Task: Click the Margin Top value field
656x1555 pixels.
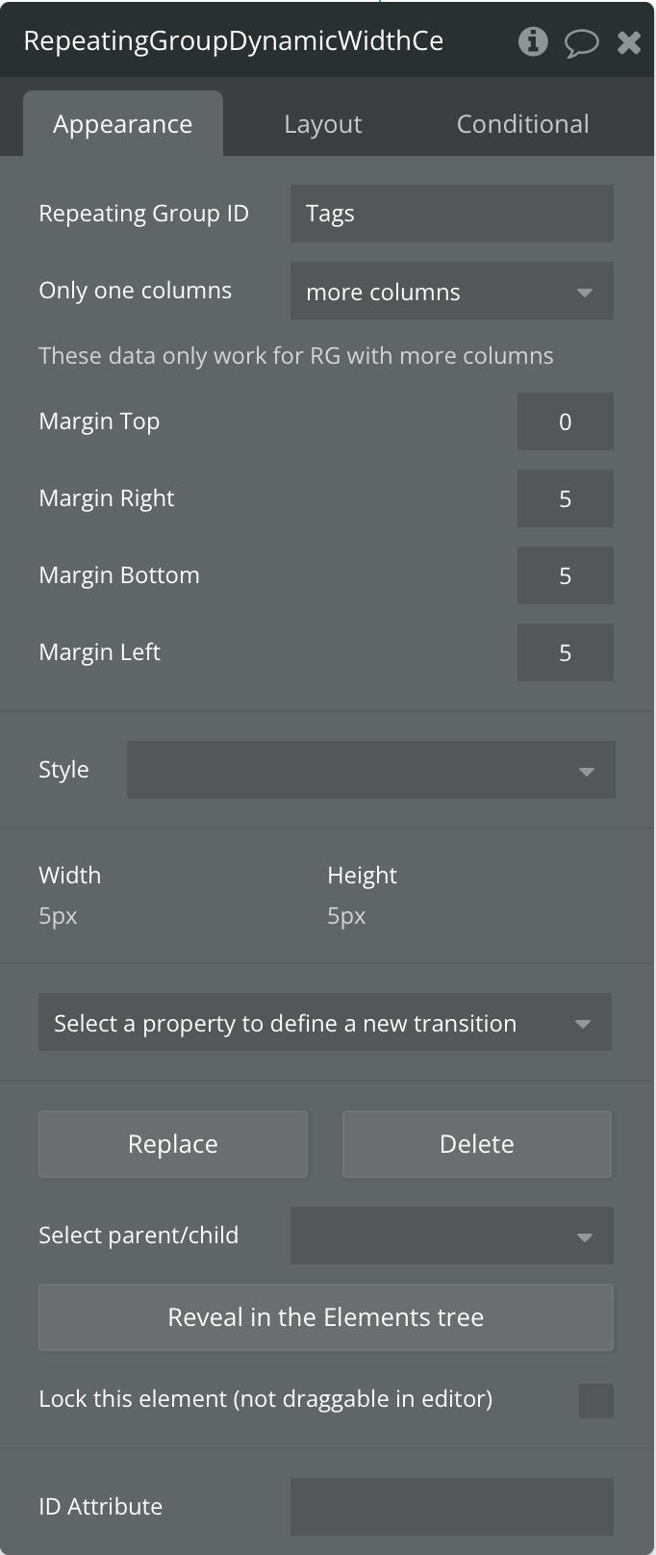Action: click(x=566, y=421)
